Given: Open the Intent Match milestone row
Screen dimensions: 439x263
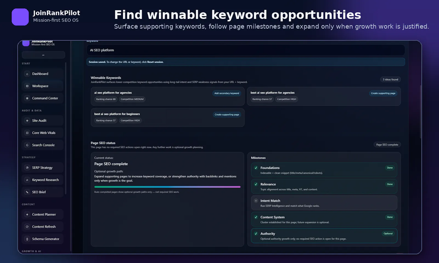Looking at the screenshot, I should point(324,203).
